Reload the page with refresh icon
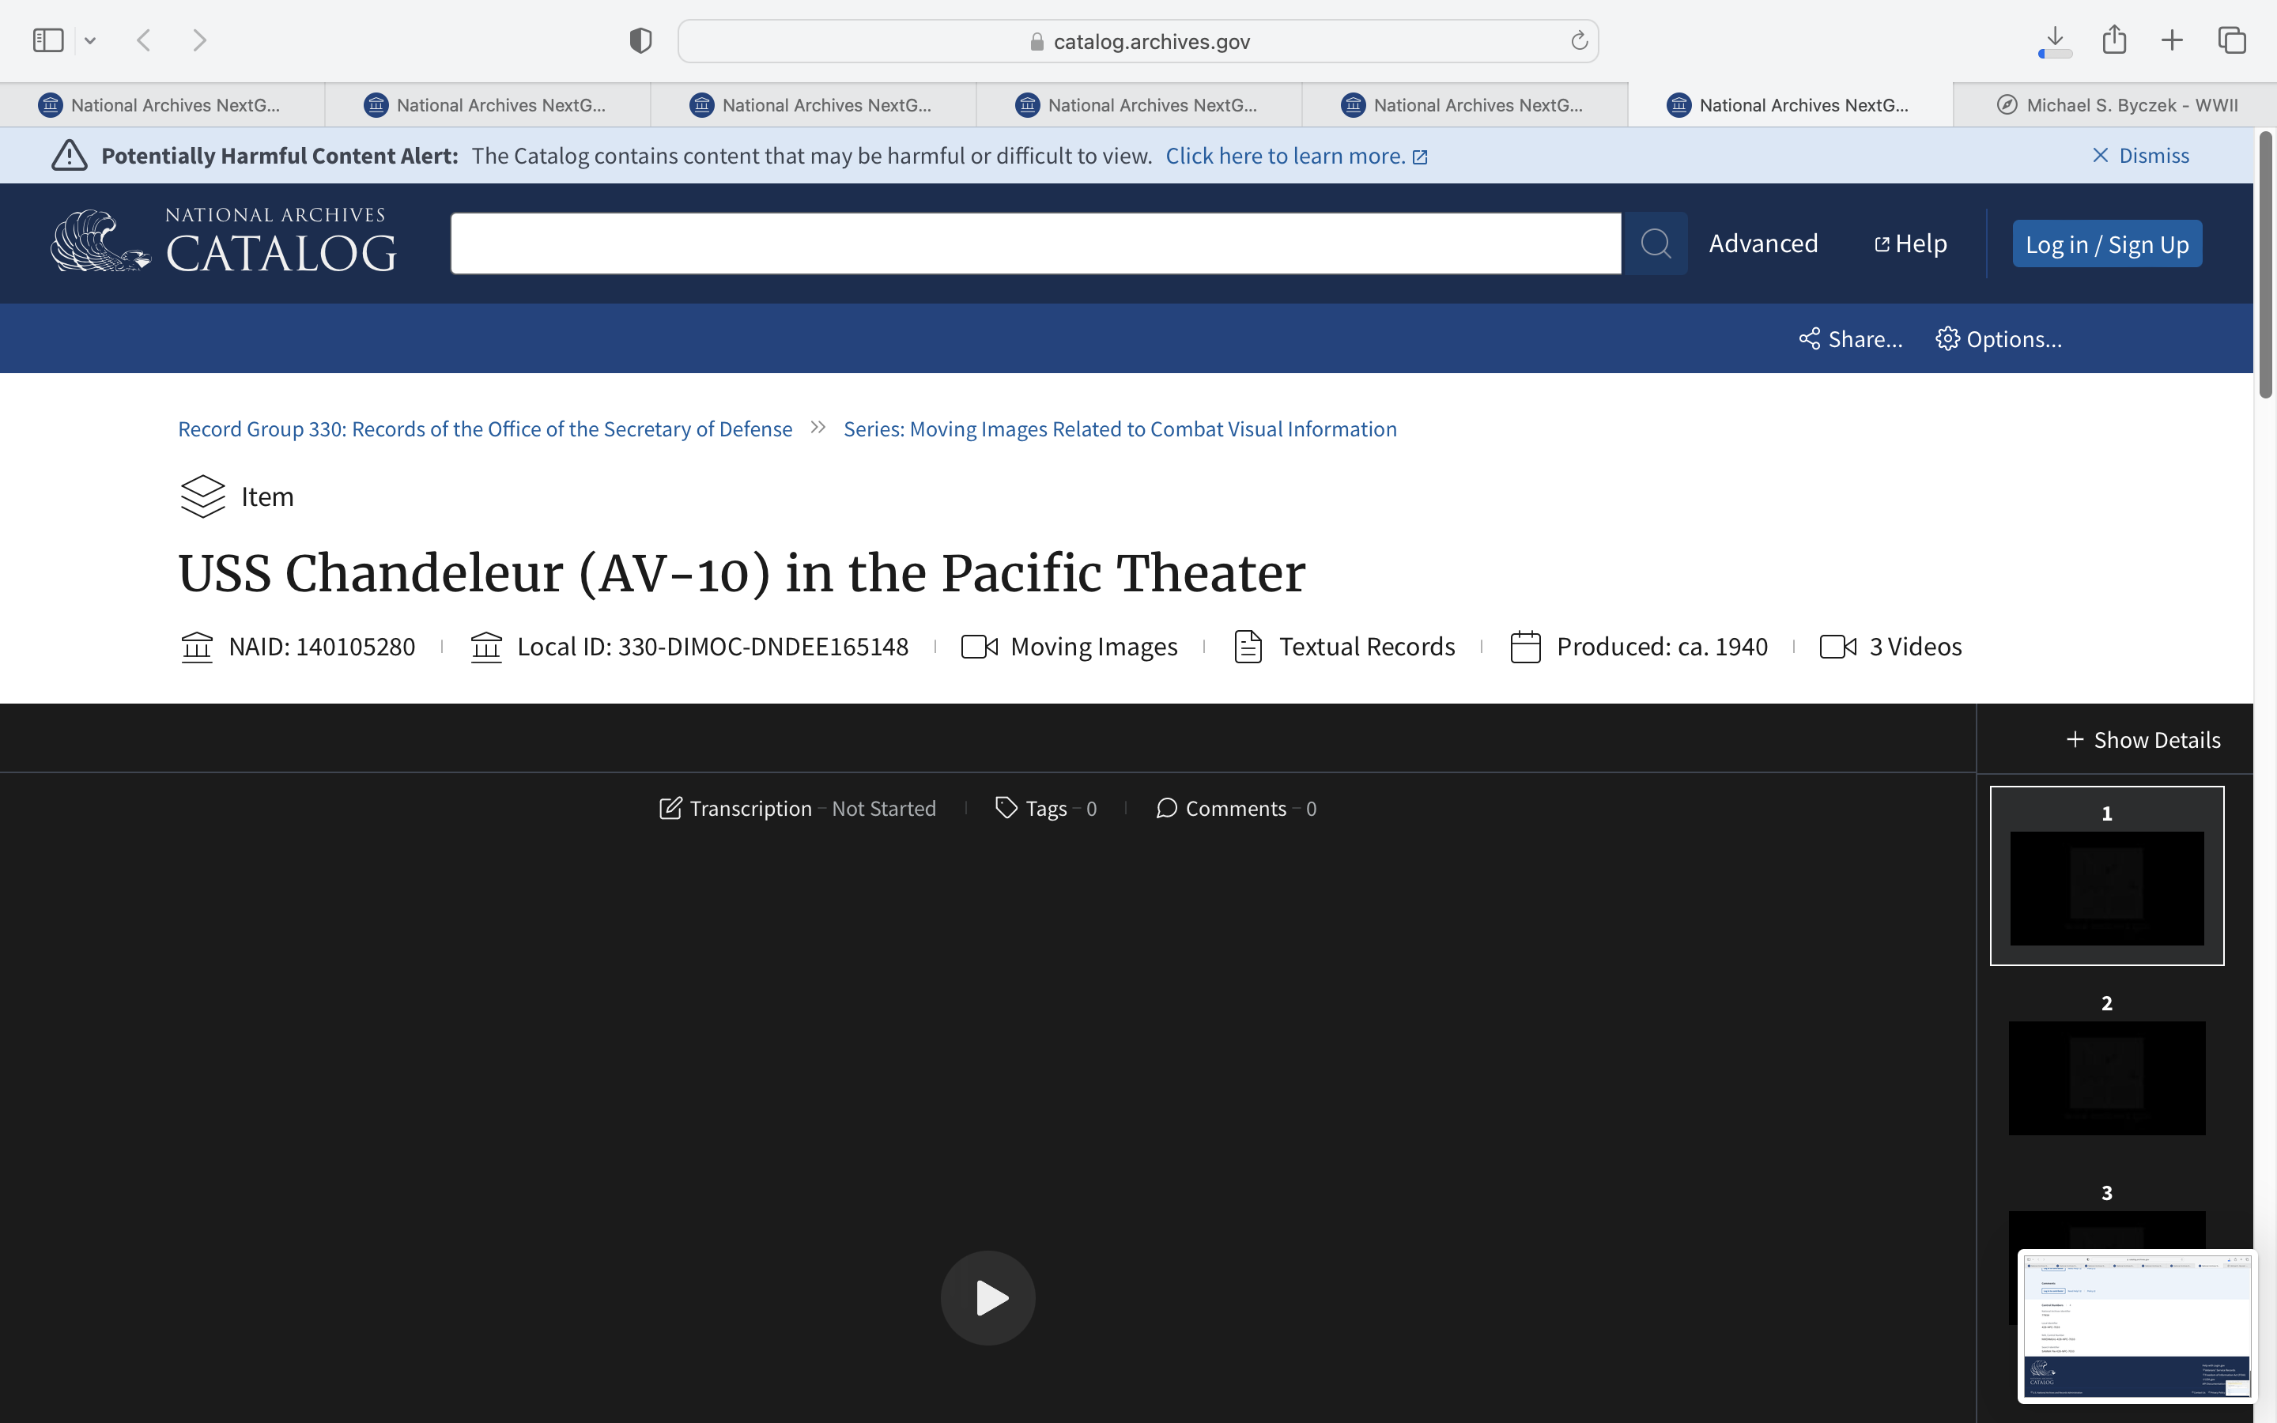2277x1423 pixels. (x=1579, y=40)
